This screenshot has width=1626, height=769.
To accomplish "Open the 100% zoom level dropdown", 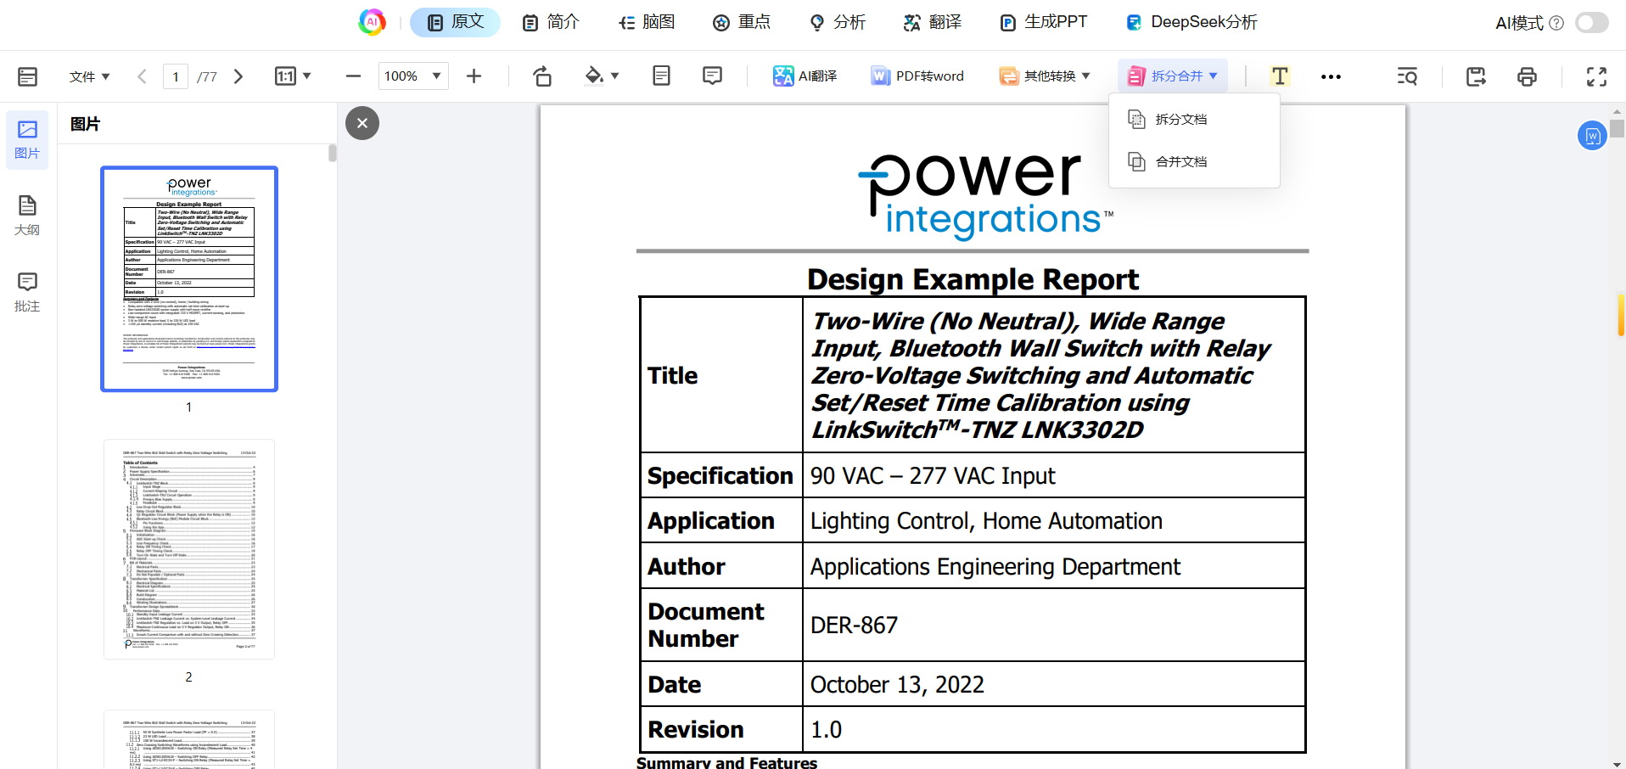I will click(412, 76).
